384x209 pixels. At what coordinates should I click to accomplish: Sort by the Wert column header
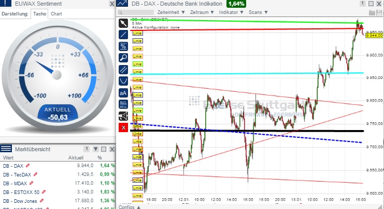point(8,157)
